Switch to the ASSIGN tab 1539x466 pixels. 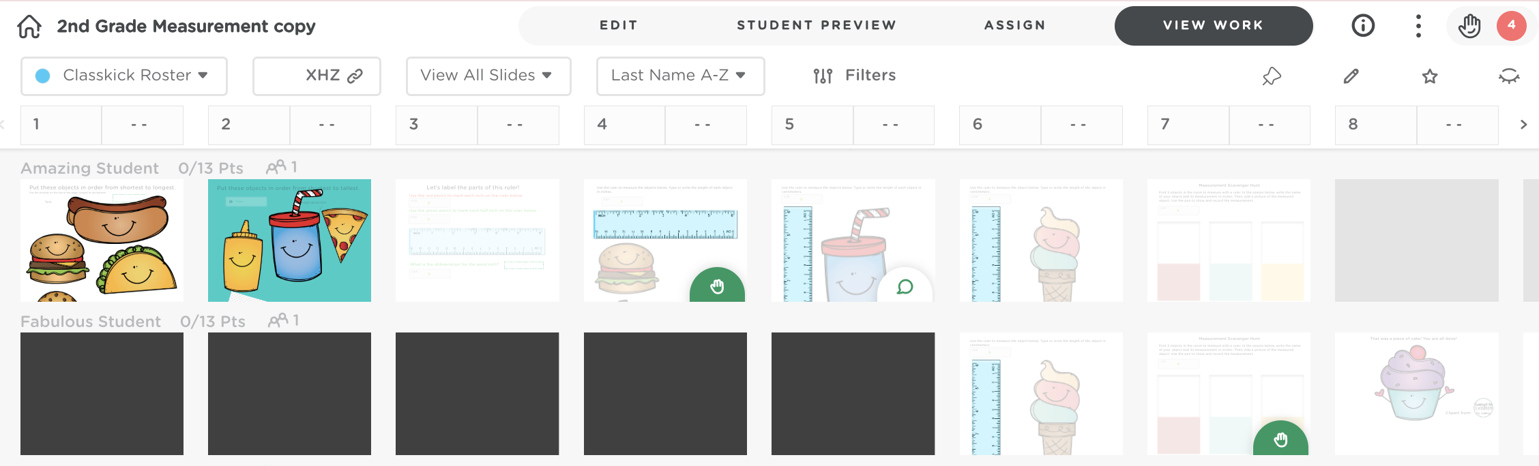click(x=1015, y=25)
